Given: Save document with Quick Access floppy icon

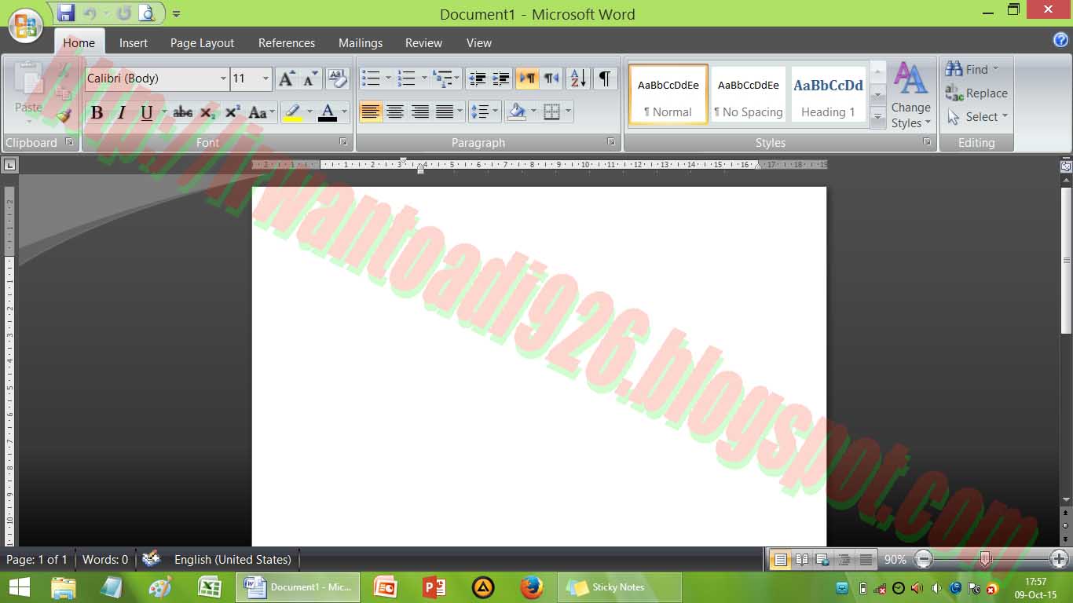Looking at the screenshot, I should [66, 13].
